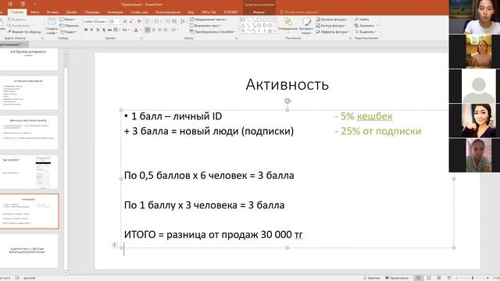Clear all text formatting
The image size is (500, 281).
139,21
